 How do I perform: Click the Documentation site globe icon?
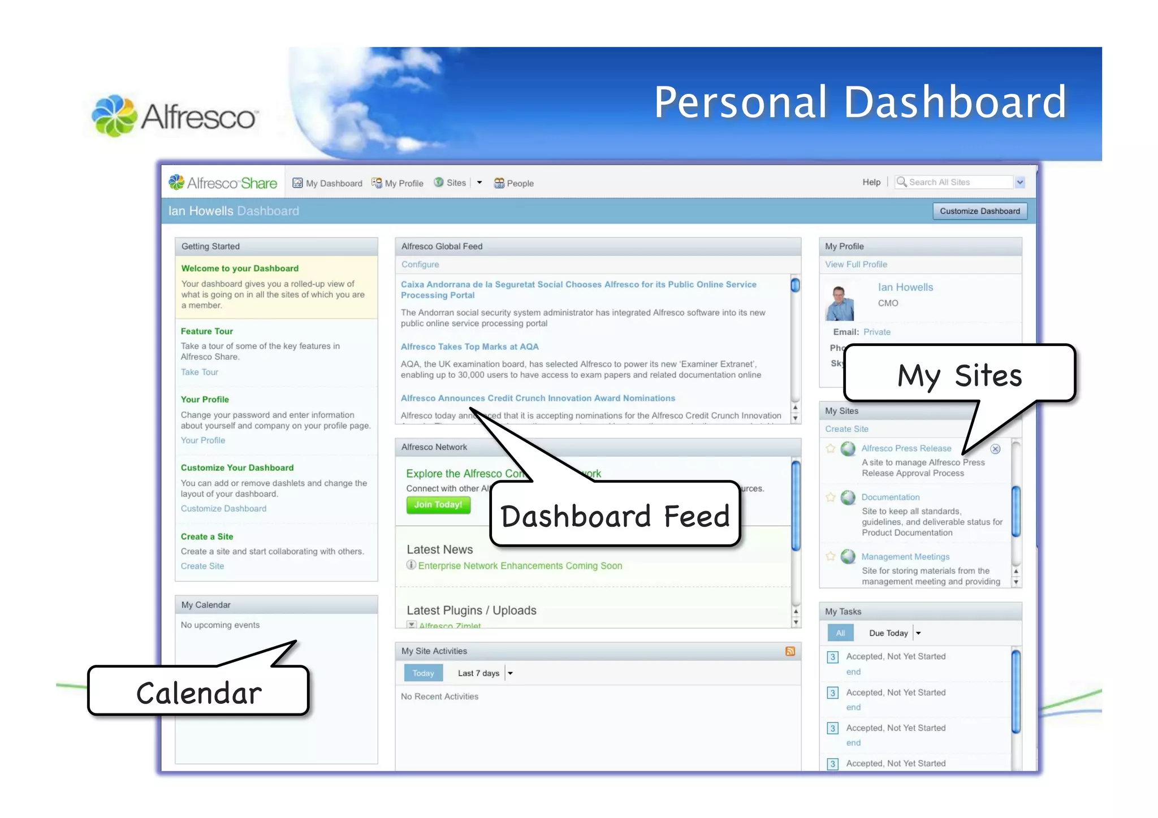click(x=848, y=497)
